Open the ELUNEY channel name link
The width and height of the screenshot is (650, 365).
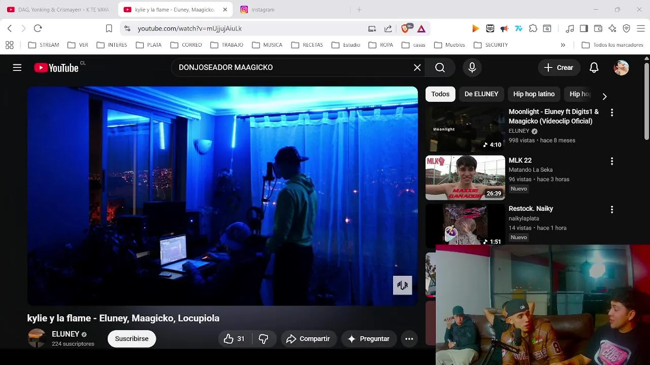point(66,334)
